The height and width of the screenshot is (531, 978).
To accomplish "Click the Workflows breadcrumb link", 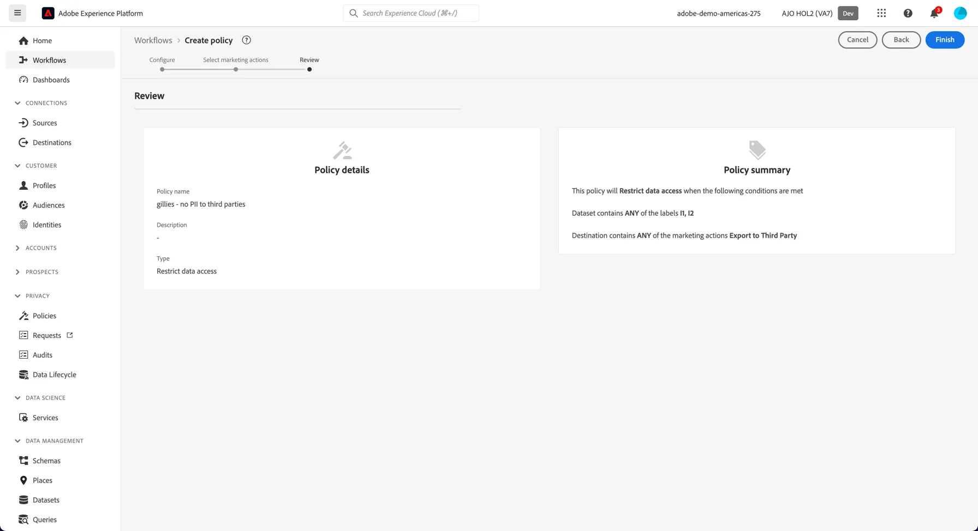I will click(x=153, y=40).
